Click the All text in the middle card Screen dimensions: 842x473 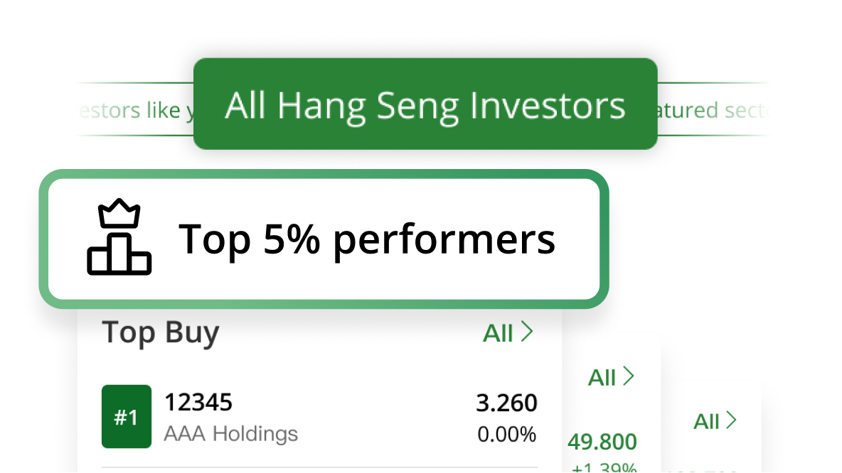click(602, 378)
